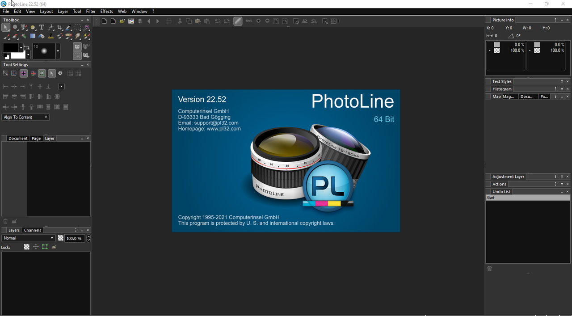
Task: Click the Zoom In plus icon
Action: (258, 21)
